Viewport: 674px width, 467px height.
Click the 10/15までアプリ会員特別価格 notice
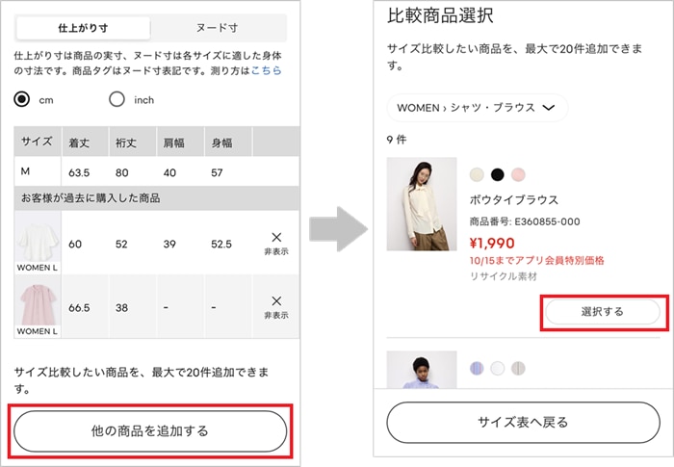click(537, 261)
